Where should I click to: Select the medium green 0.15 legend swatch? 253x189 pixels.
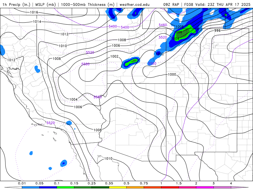(x=83, y=187)
